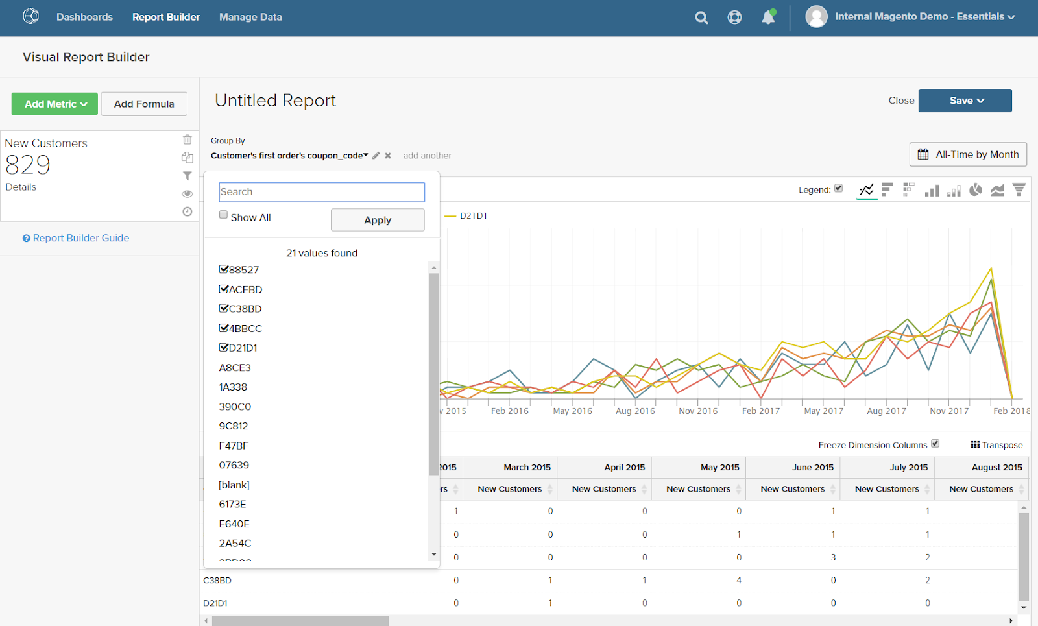Go to the Dashboards menu
Viewport: 1038px width, 626px height.
[84, 18]
